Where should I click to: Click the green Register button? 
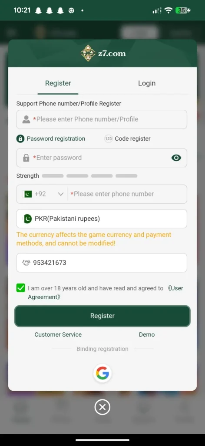click(102, 316)
